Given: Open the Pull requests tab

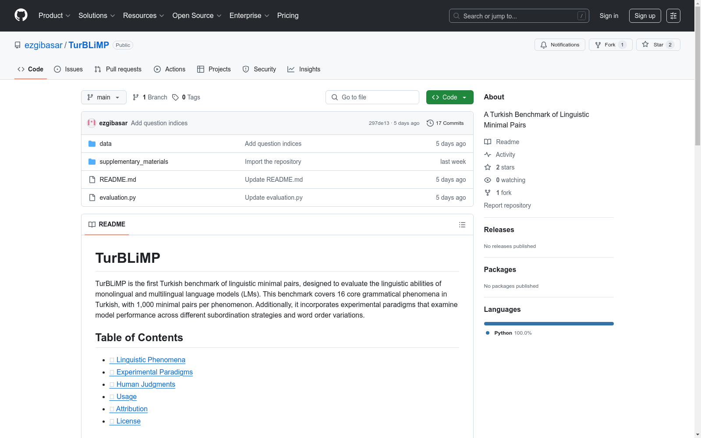Looking at the screenshot, I should [x=118, y=69].
